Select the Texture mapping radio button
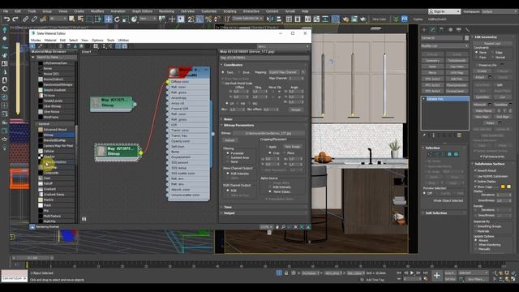519x292 pixels. click(223, 72)
